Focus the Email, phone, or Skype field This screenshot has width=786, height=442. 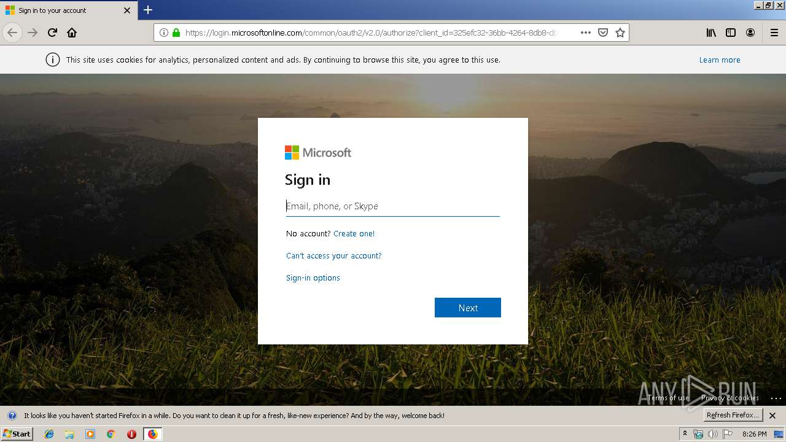pos(393,206)
